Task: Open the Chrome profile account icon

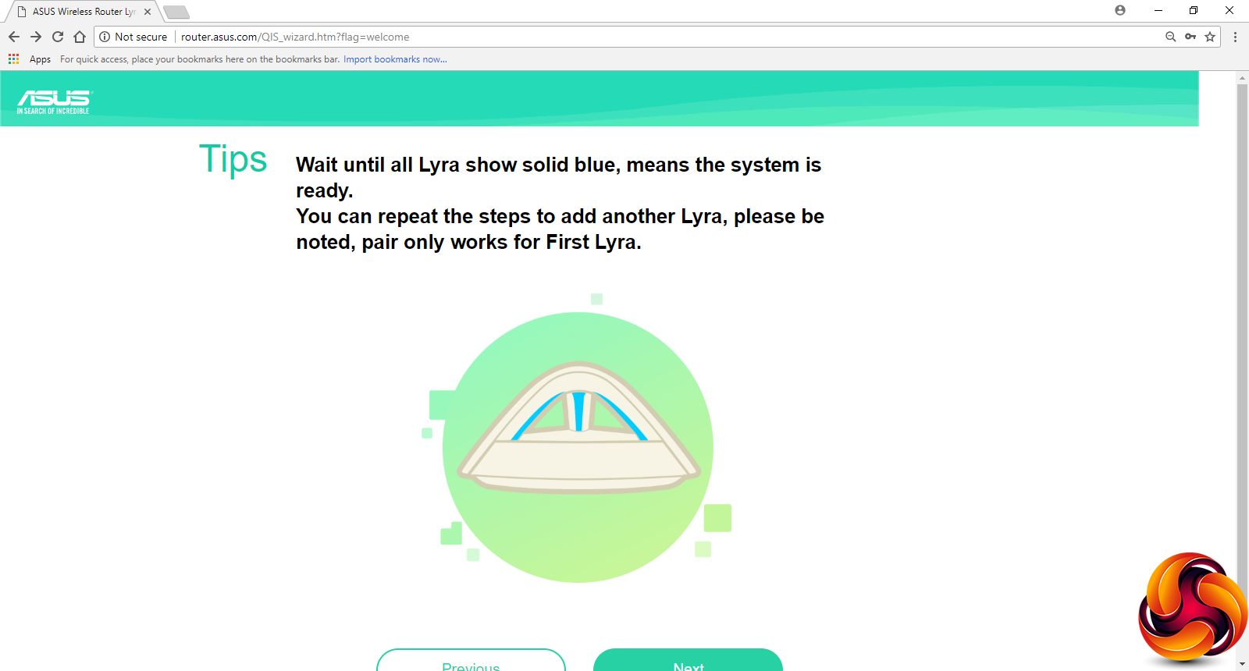Action: pos(1120,10)
